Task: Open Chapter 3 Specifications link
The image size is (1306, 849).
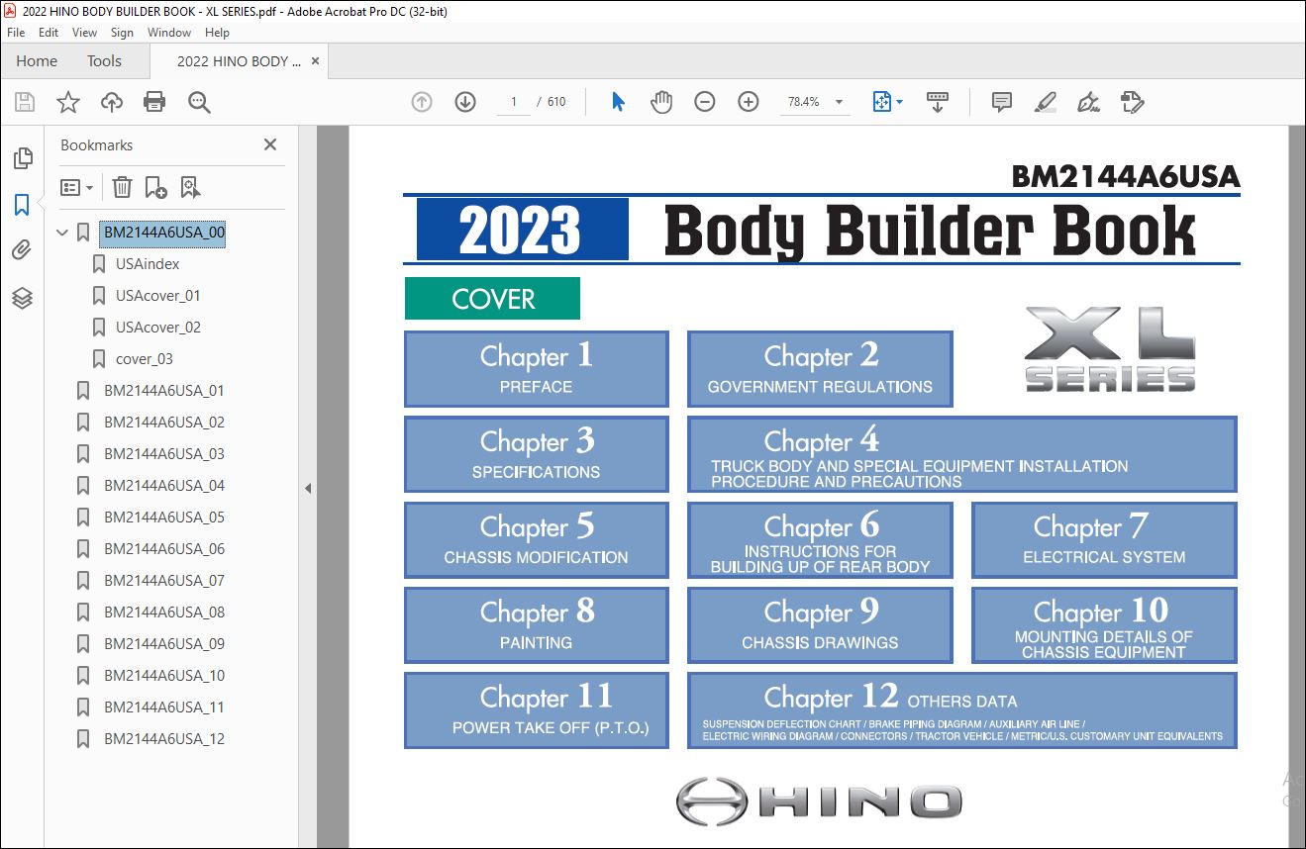Action: click(x=537, y=454)
